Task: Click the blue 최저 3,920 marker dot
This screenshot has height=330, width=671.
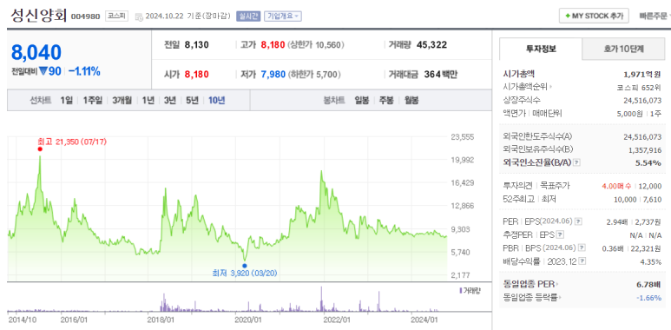Action: [x=244, y=266]
